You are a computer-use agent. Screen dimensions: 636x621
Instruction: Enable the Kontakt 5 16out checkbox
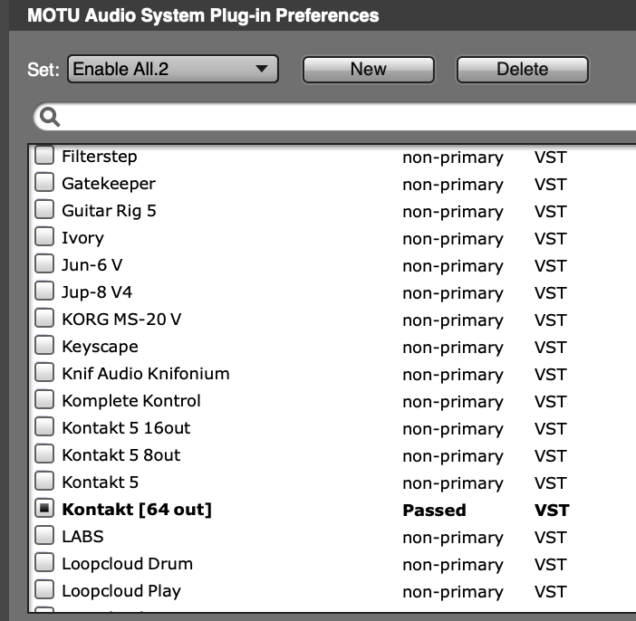[x=44, y=427]
